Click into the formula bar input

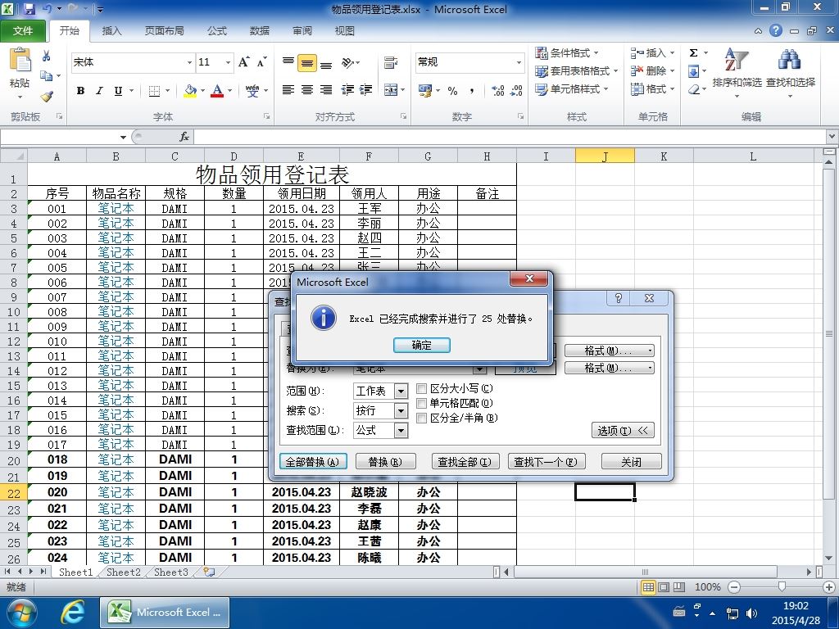pyautogui.click(x=510, y=137)
